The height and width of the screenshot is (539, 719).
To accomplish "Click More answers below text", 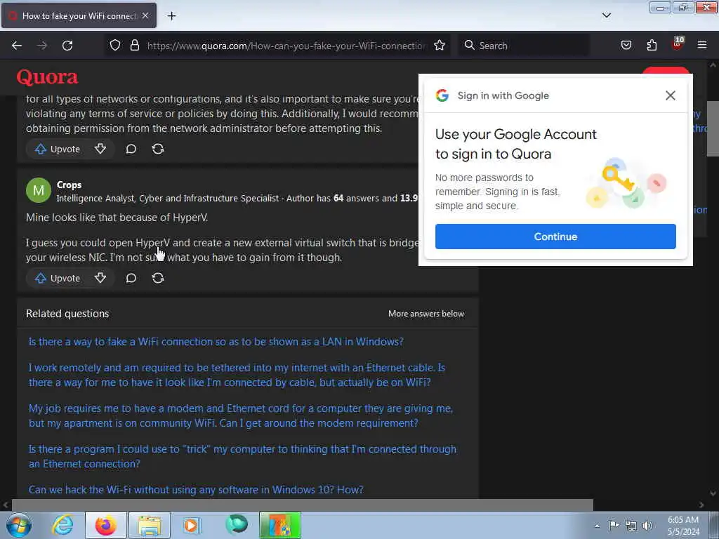I will 426,314.
